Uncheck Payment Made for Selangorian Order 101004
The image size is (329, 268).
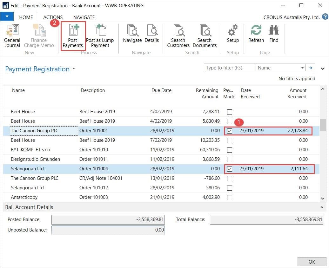point(229,168)
